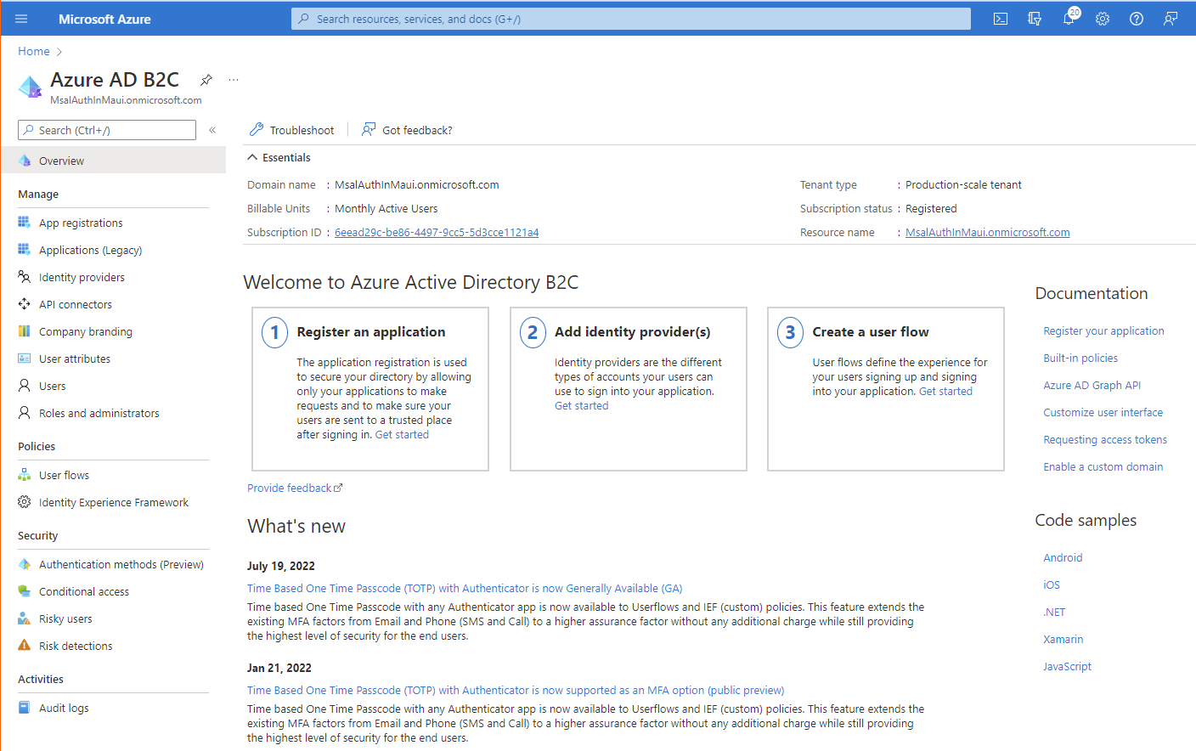The width and height of the screenshot is (1196, 751).
Task: Click the header feedback person icon
Action: click(x=1171, y=19)
